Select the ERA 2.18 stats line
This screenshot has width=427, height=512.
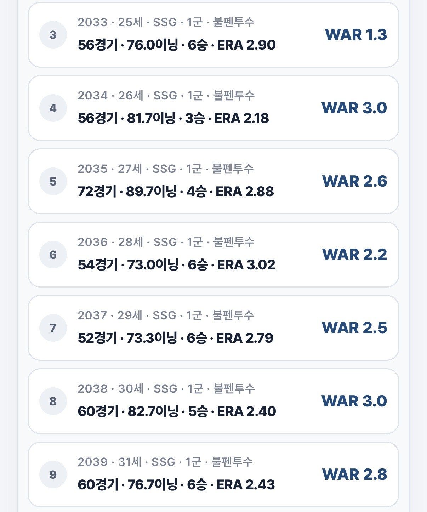173,118
